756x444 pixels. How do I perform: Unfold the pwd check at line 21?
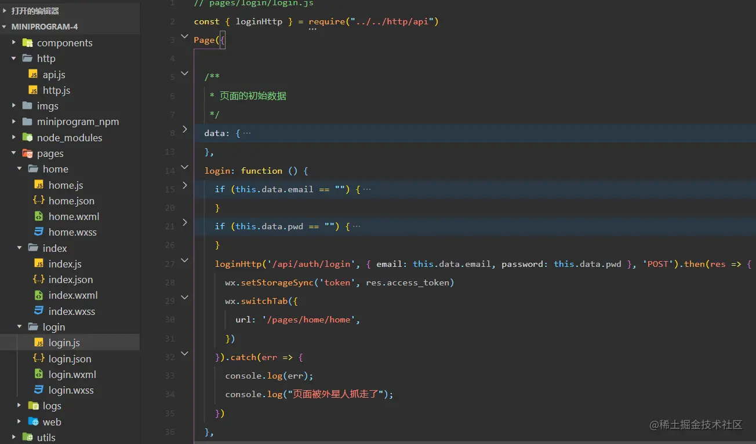(185, 222)
